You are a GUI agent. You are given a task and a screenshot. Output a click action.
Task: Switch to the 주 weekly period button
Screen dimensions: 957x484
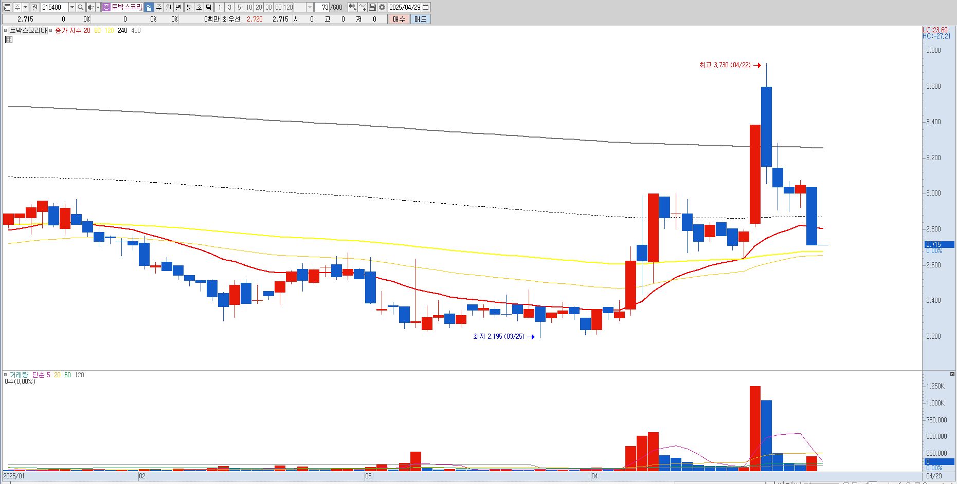[x=158, y=7]
